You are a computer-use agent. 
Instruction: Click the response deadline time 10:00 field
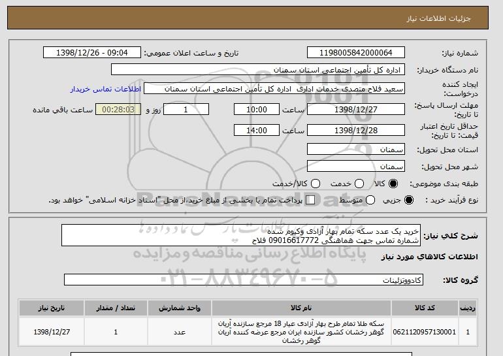pyautogui.click(x=257, y=109)
